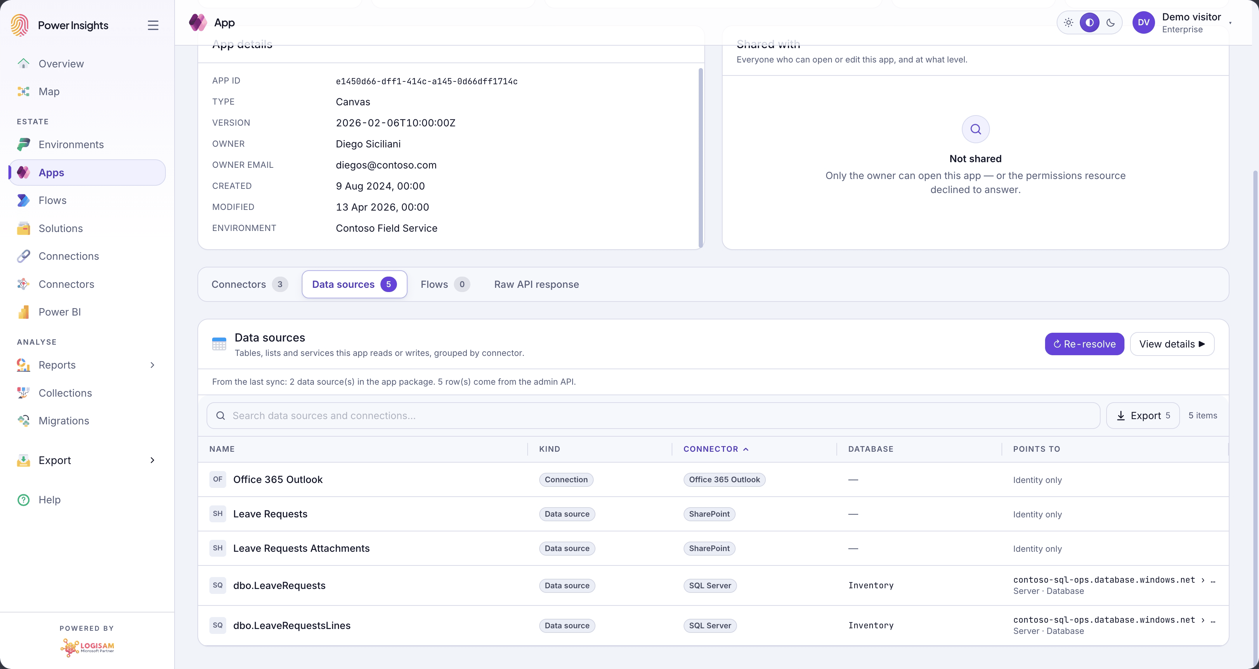Click the Help question mark icon

24,499
